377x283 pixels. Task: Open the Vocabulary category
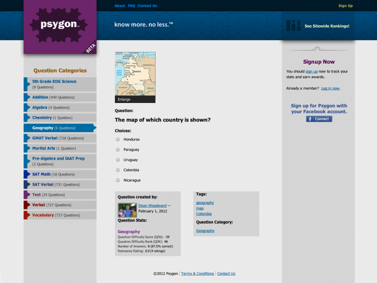coord(60,215)
